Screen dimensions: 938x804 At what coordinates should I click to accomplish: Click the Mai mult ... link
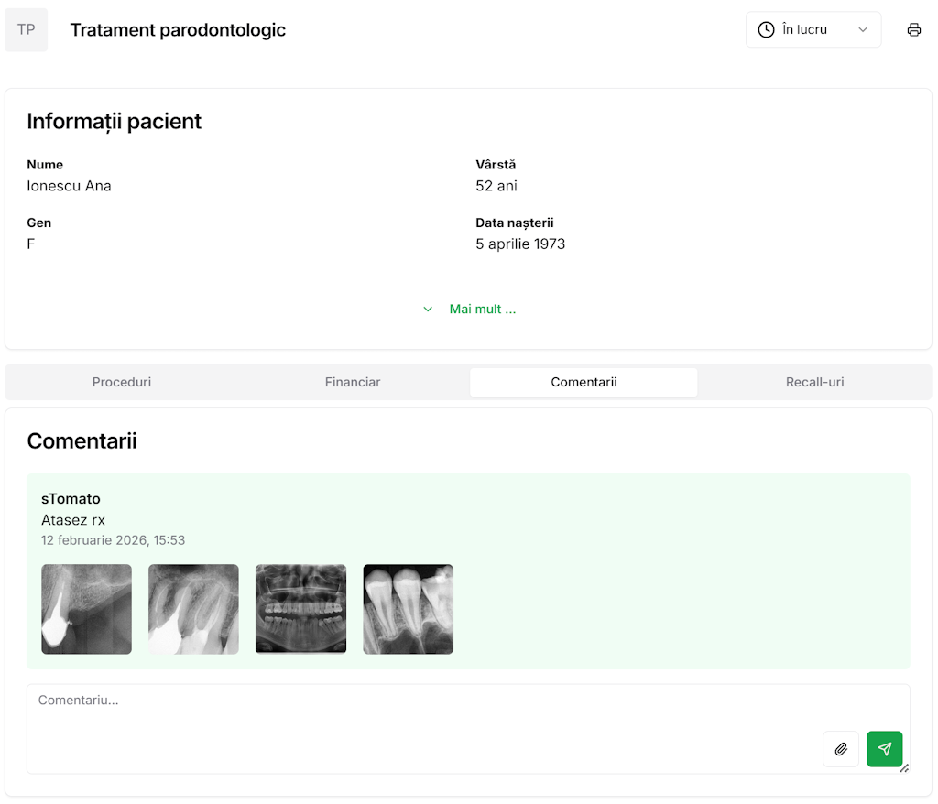(x=482, y=310)
